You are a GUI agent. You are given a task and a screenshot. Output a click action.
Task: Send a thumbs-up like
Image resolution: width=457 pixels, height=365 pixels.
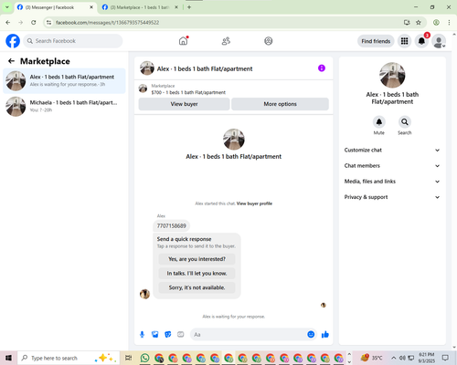click(x=325, y=335)
